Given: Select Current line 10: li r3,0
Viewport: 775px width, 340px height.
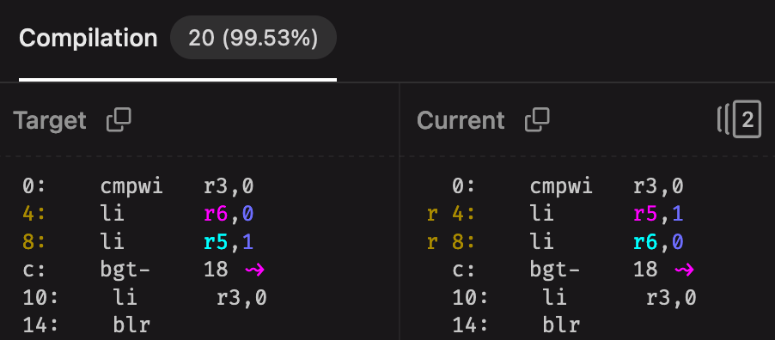Looking at the screenshot, I should [574, 298].
